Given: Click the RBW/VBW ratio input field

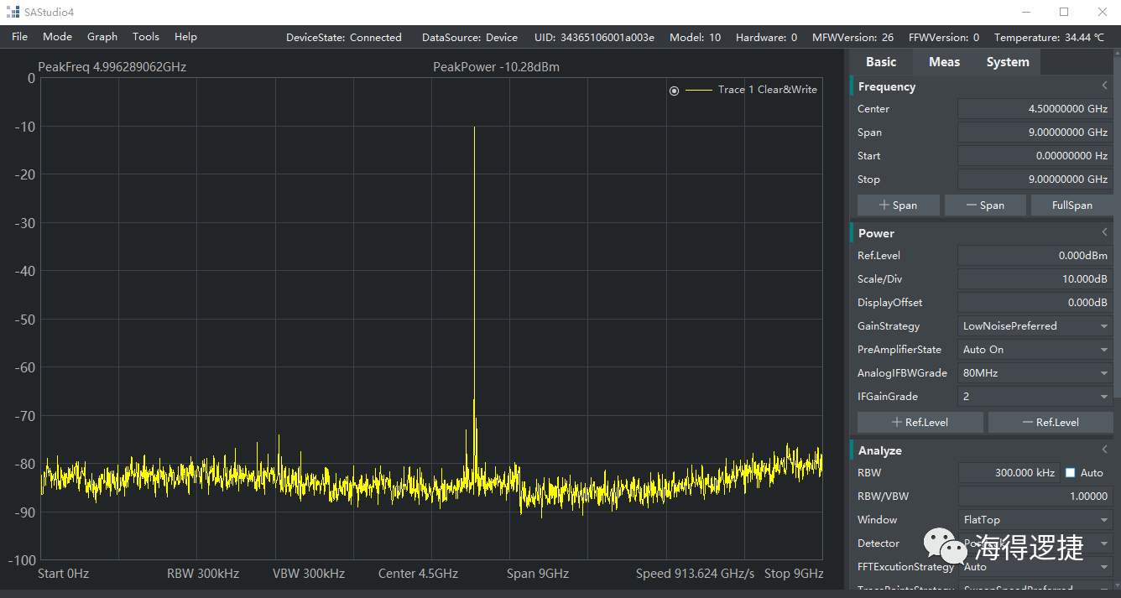Looking at the screenshot, I should click(1035, 497).
